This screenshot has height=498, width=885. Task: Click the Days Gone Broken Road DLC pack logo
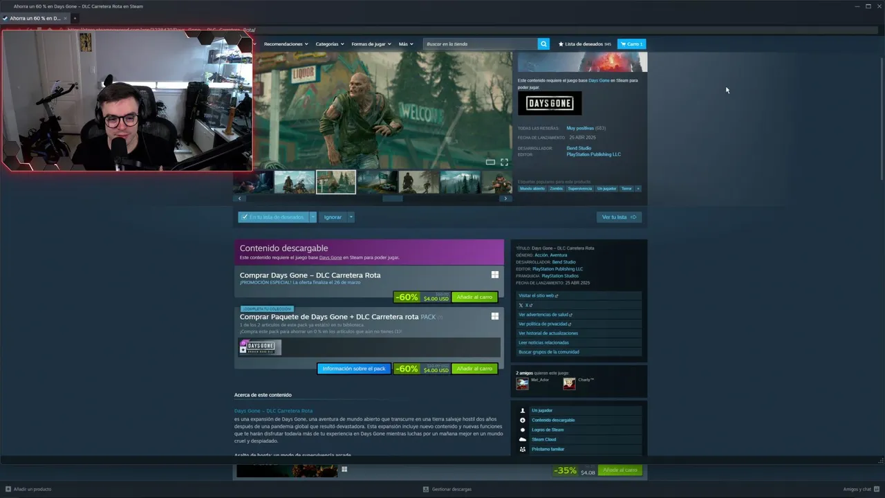tap(260, 347)
